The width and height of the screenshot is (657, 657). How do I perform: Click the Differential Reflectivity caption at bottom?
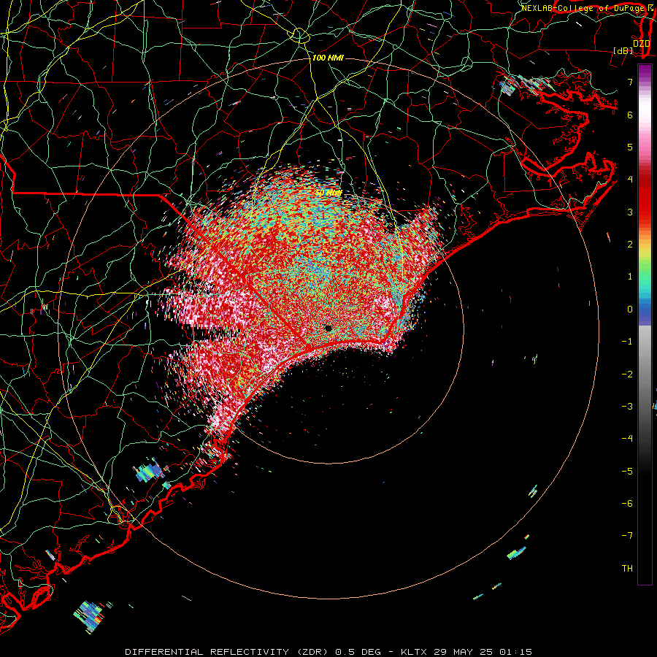click(328, 652)
